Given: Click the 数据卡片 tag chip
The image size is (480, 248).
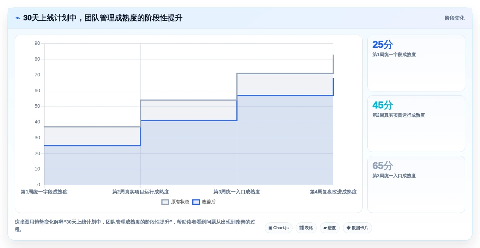Looking at the screenshot, I should tap(357, 228).
